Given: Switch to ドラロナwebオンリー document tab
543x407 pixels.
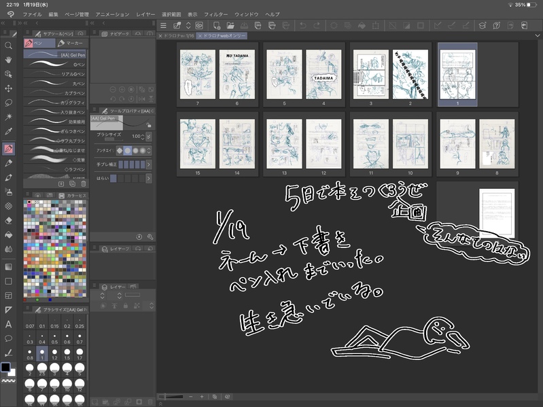Looking at the screenshot, I should click(x=222, y=35).
